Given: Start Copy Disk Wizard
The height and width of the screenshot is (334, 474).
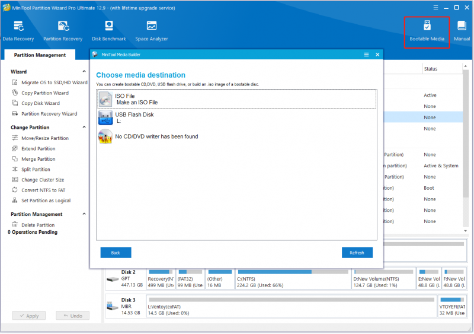Looking at the screenshot, I should tap(36, 103).
